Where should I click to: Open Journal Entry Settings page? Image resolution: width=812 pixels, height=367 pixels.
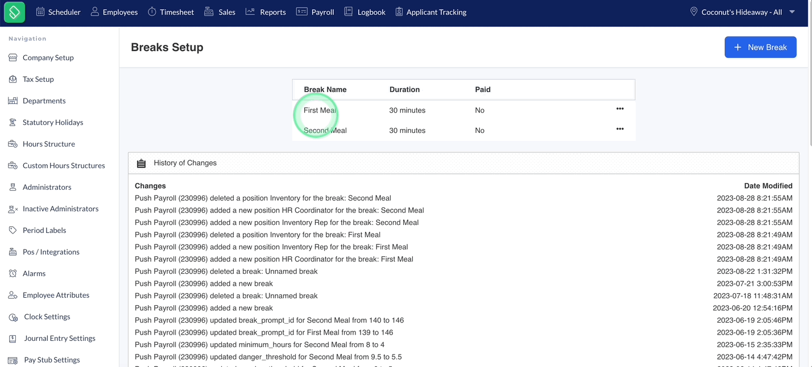[60, 338]
